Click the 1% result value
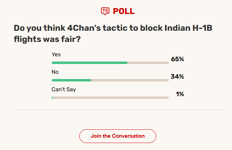 [x=180, y=94]
